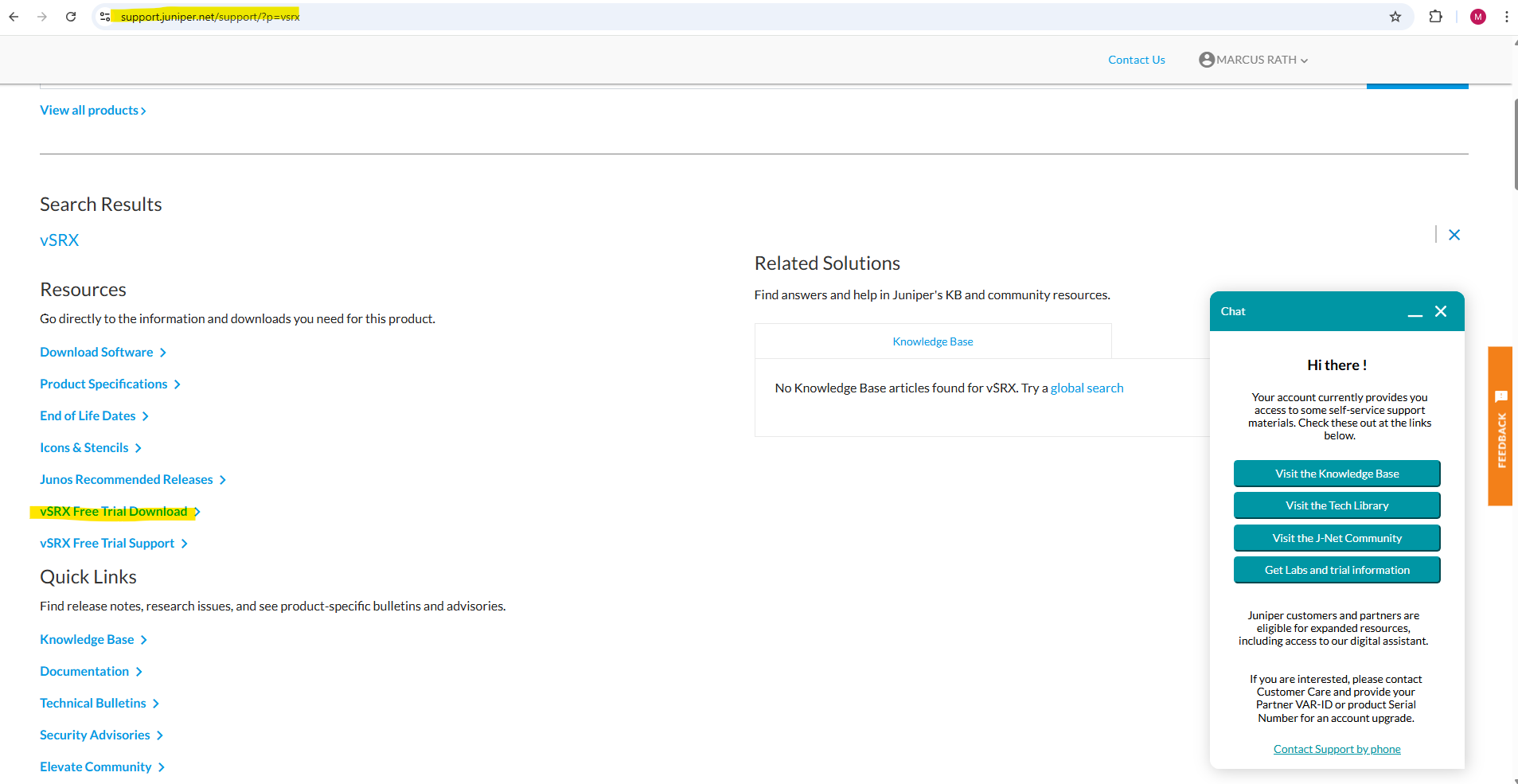Click the user avatar icon beside MARCUS RATH
Viewport: 1518px width, 784px height.
tap(1207, 60)
